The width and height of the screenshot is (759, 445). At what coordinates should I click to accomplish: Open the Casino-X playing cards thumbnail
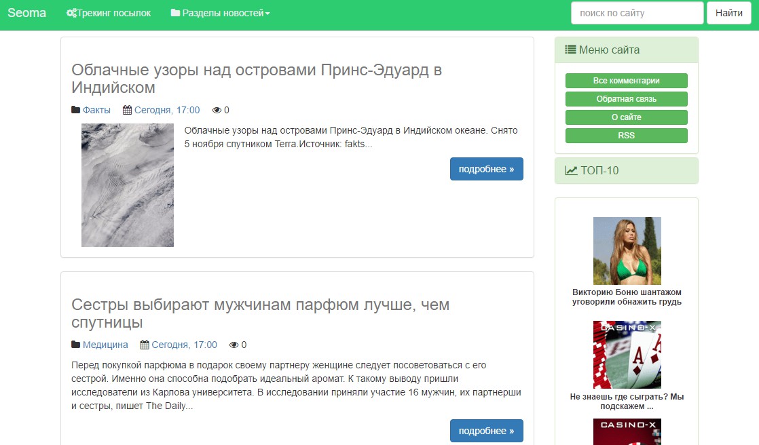pyautogui.click(x=627, y=355)
